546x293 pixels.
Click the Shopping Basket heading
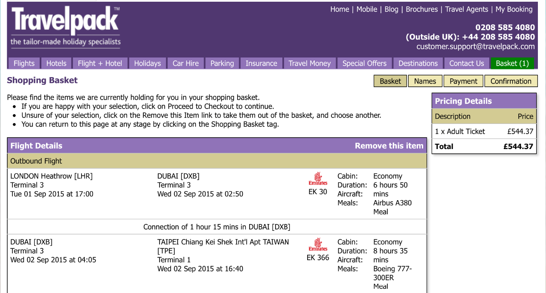tap(42, 80)
